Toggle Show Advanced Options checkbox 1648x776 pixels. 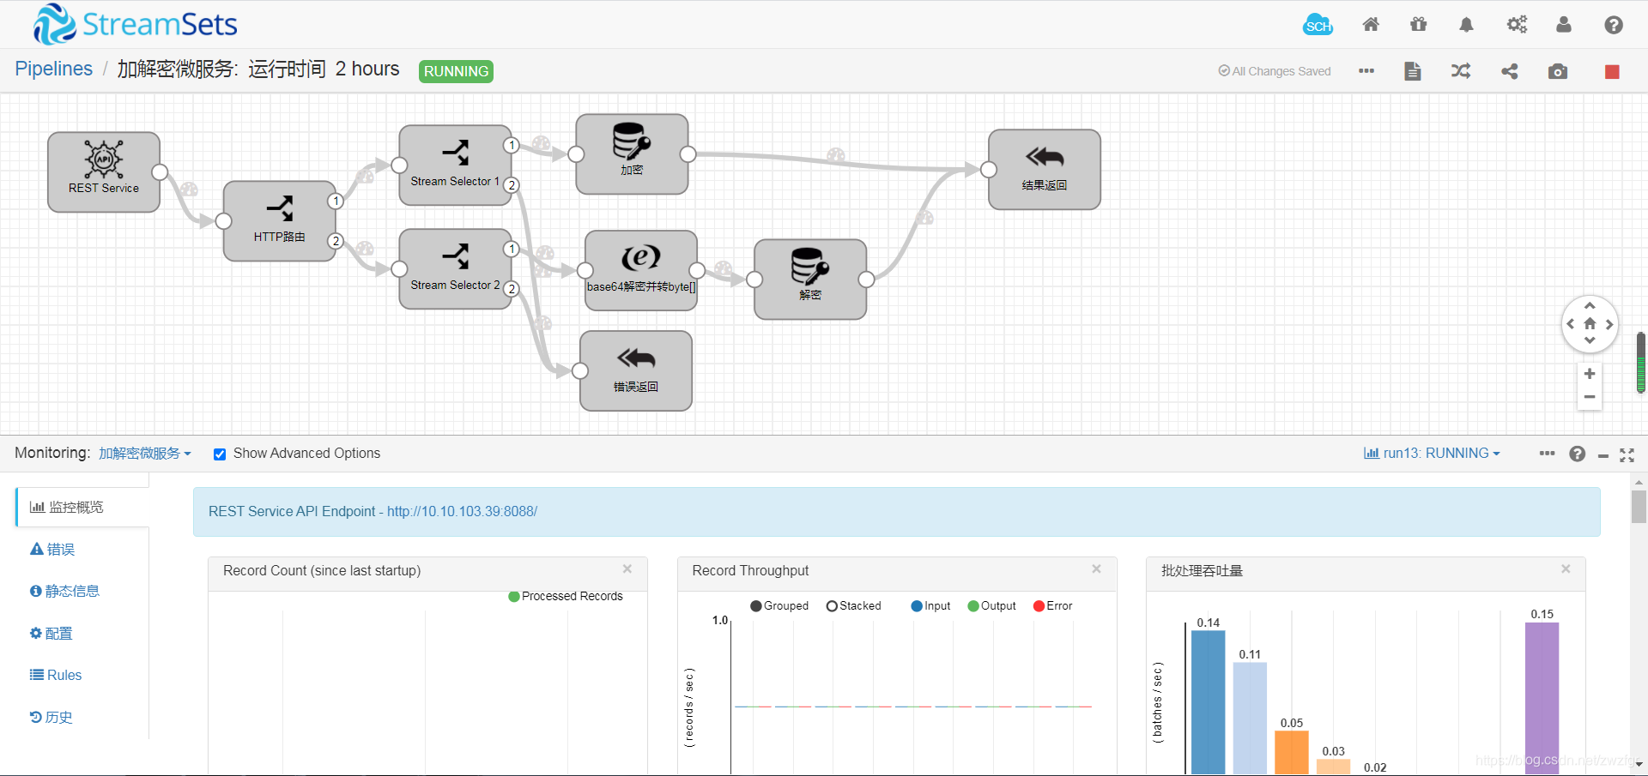(220, 454)
